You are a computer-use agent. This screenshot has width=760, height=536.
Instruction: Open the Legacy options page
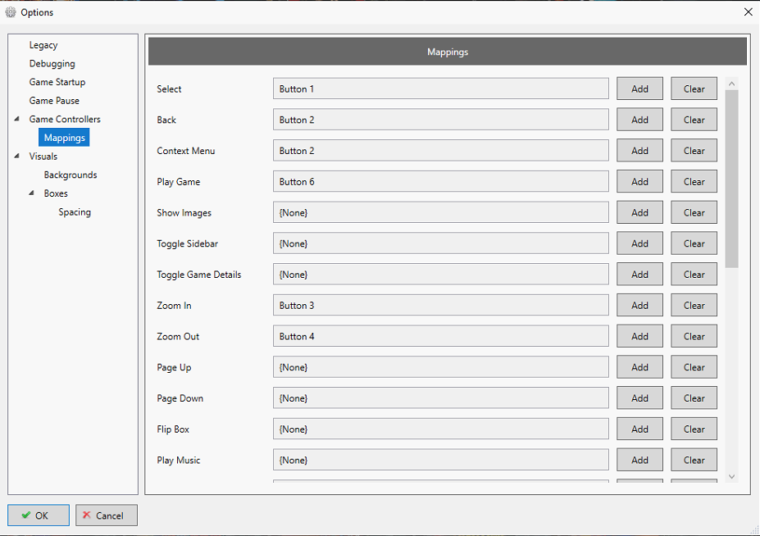tap(43, 45)
